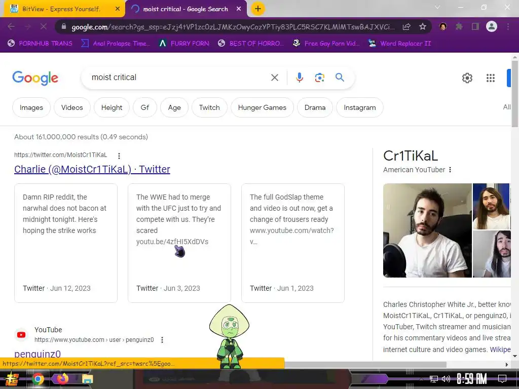Open the 8:59 AM system clock

click(x=472, y=379)
